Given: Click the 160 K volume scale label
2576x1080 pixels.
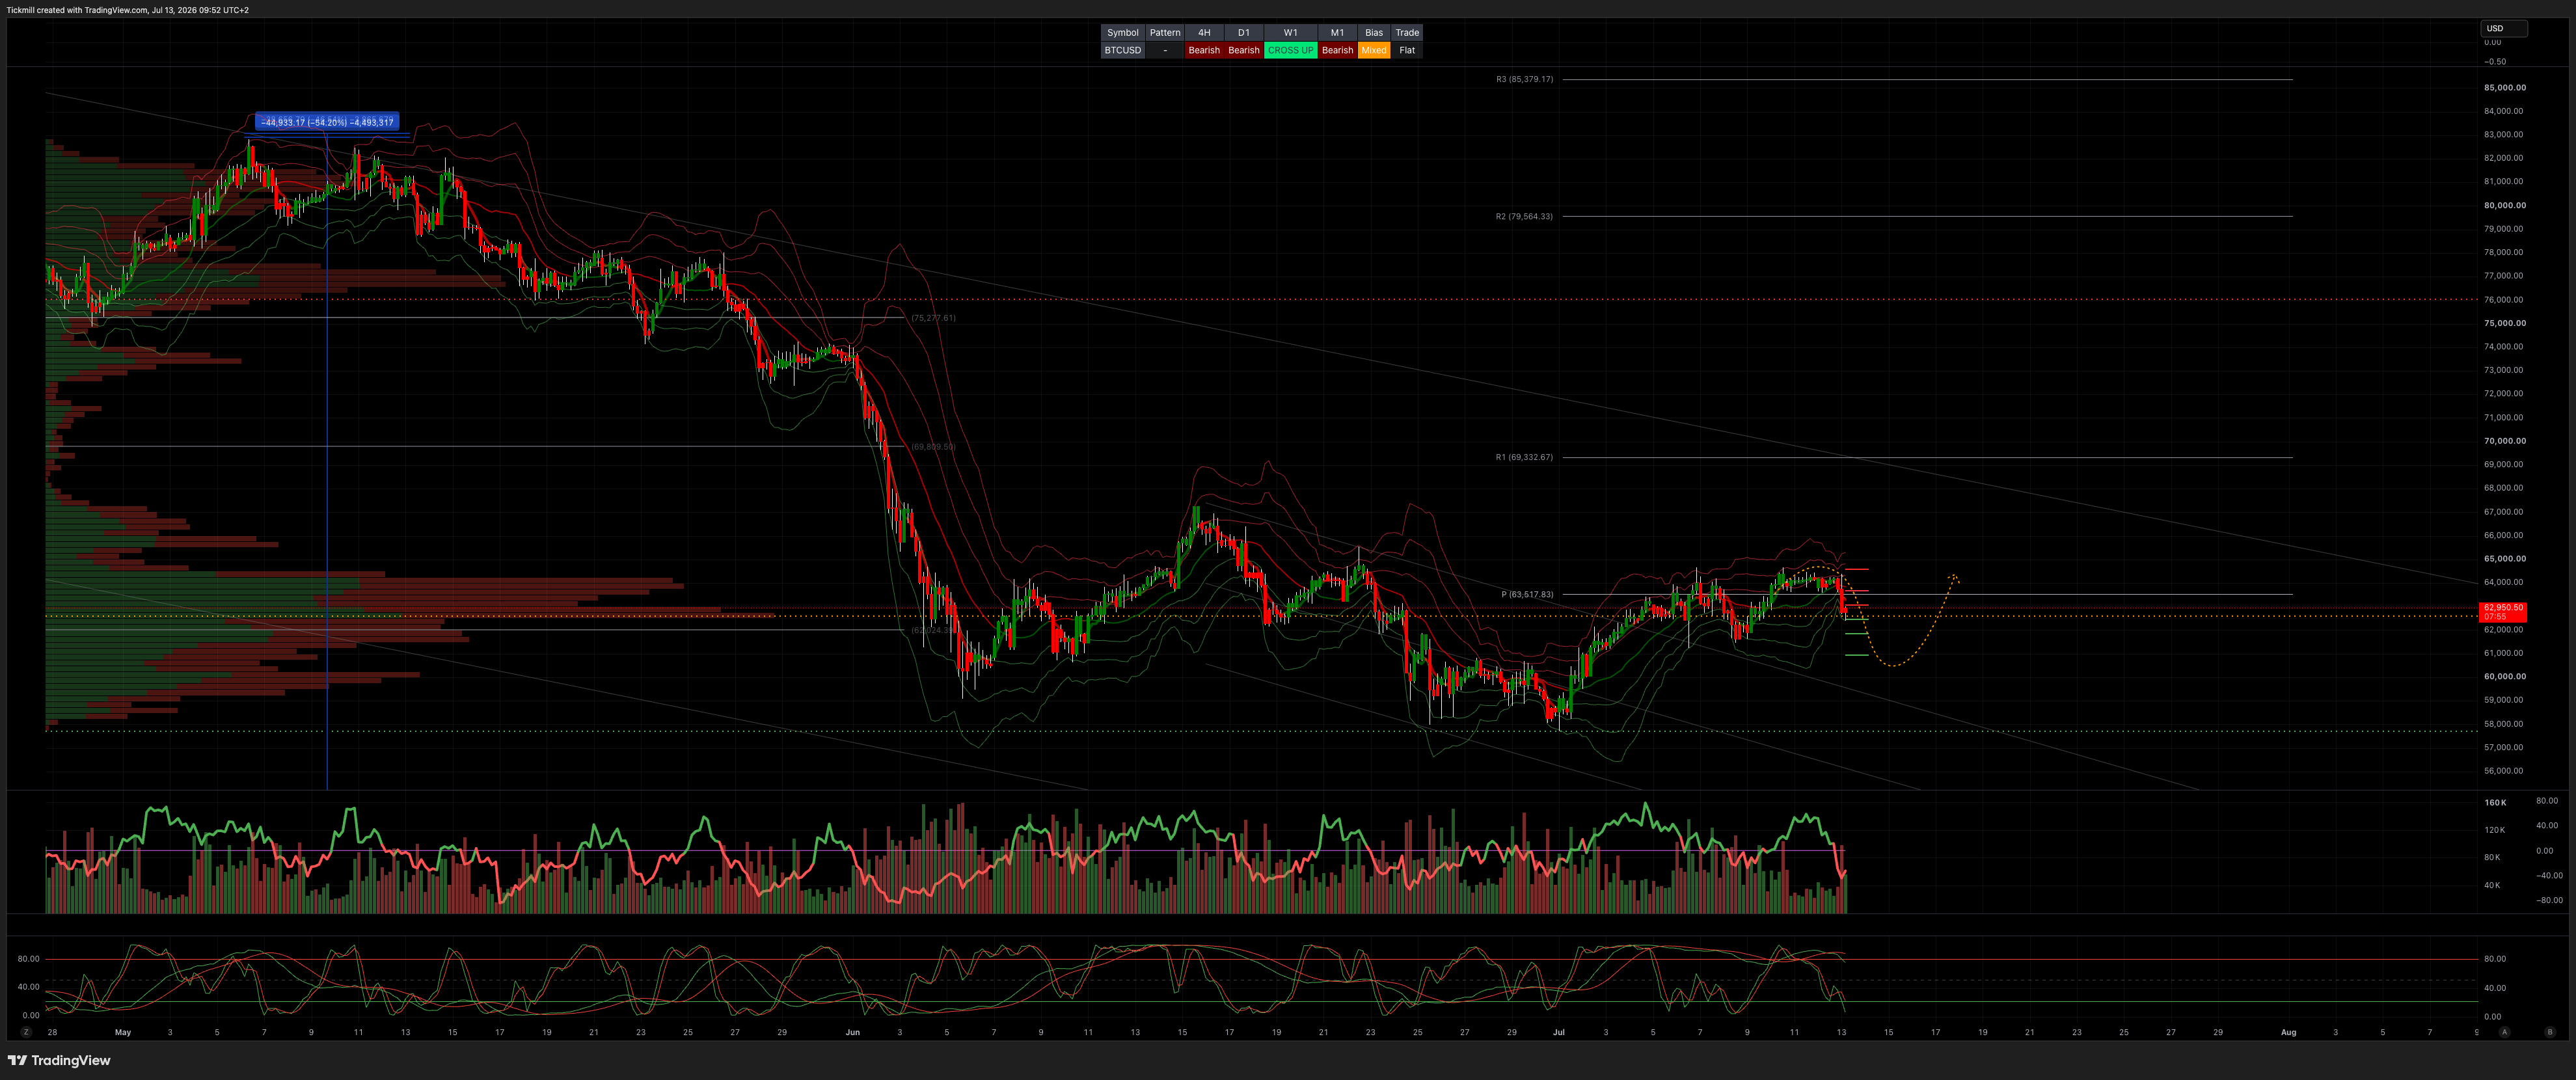Looking at the screenshot, I should click(2495, 802).
